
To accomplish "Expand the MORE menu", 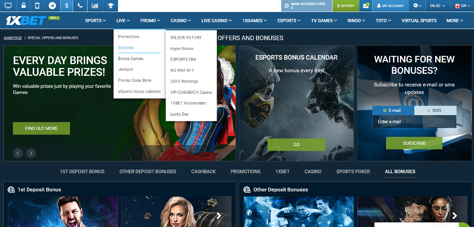I will 455,20.
